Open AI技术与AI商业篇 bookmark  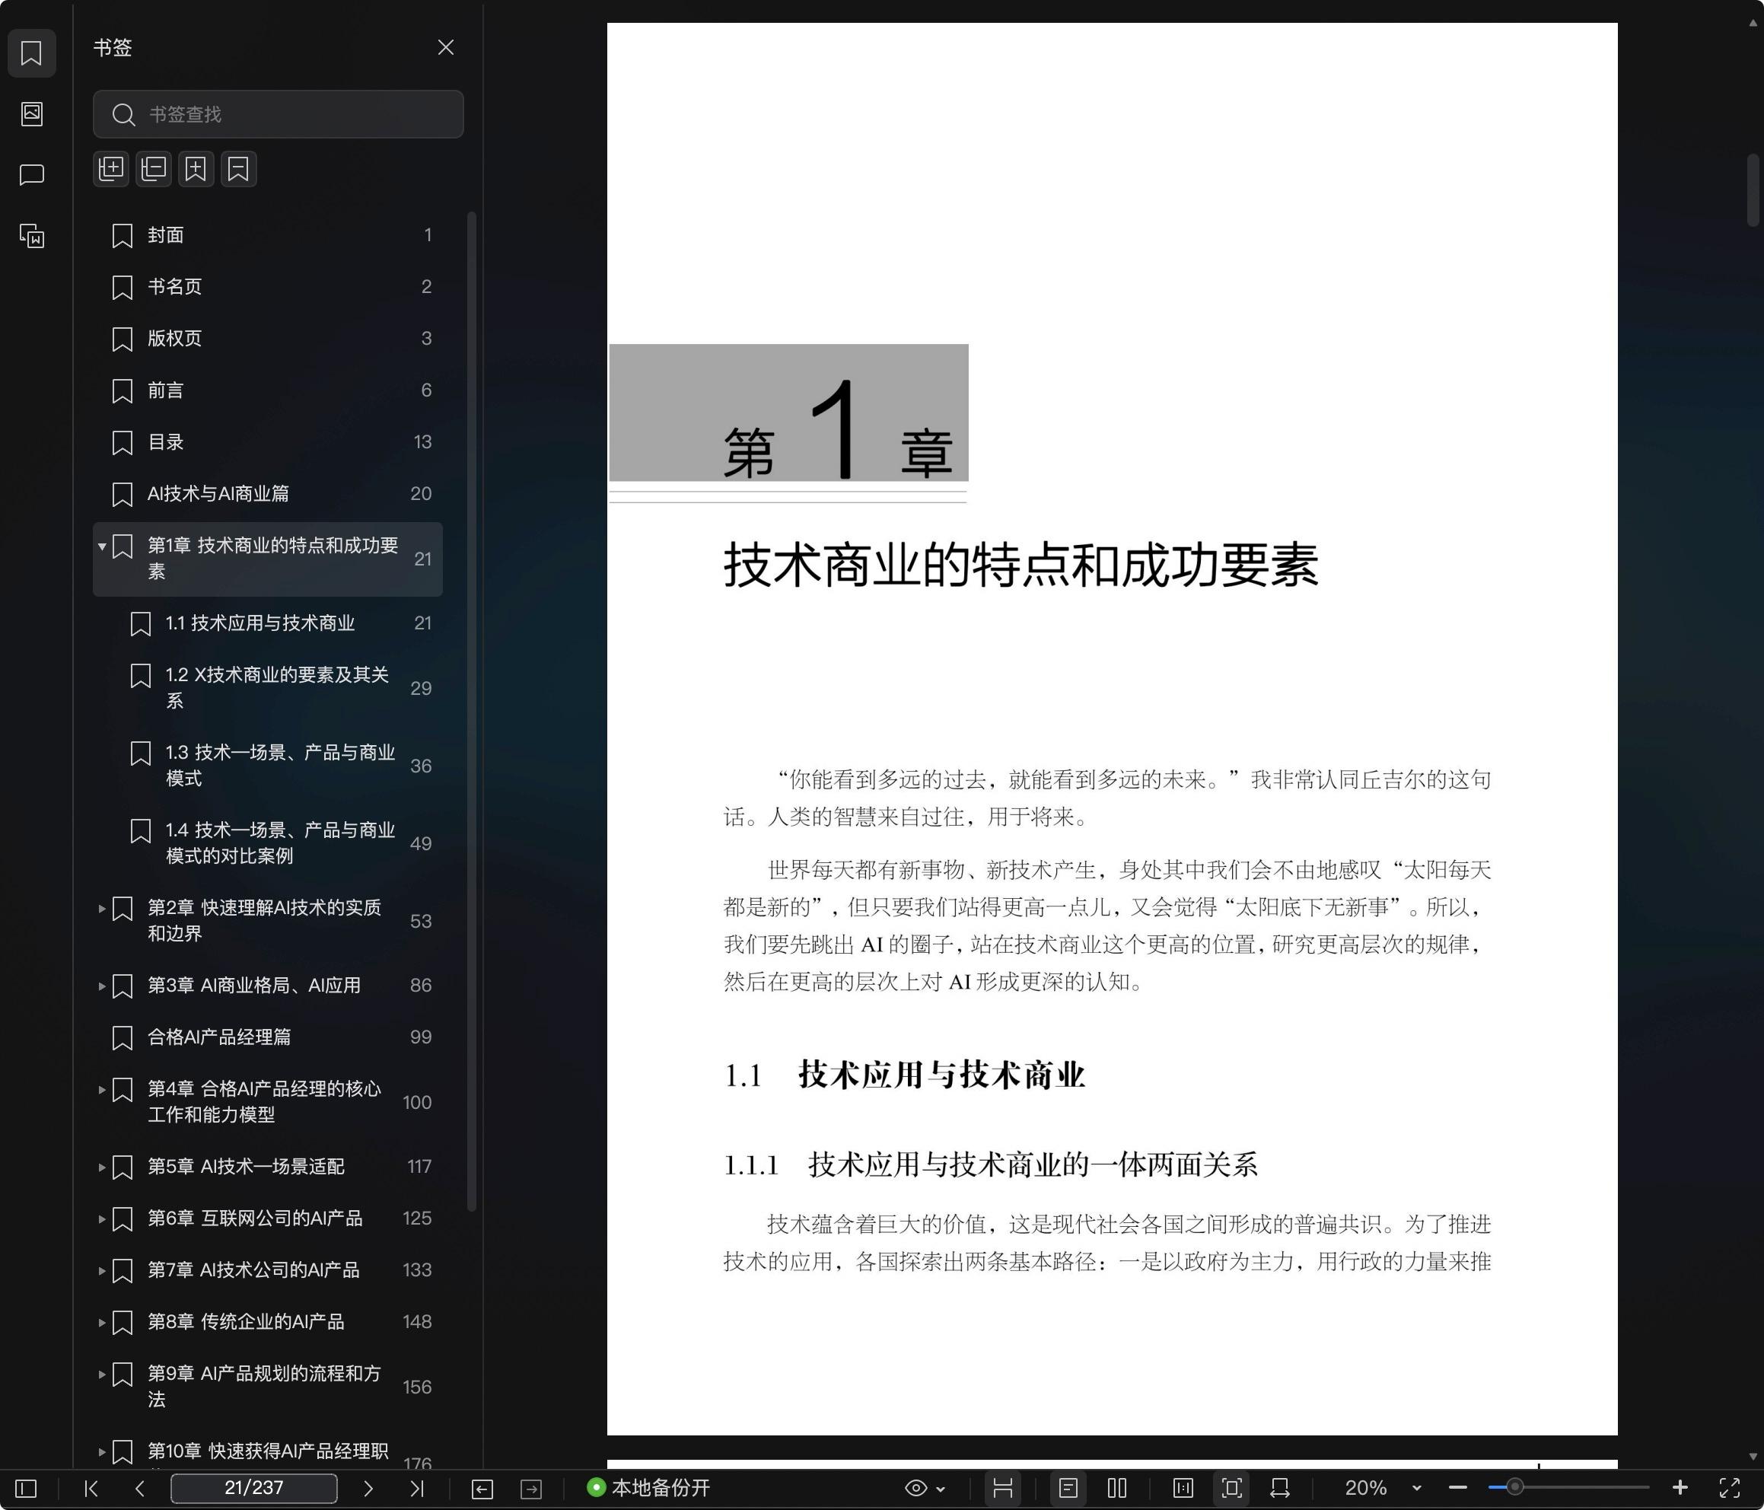pos(267,494)
